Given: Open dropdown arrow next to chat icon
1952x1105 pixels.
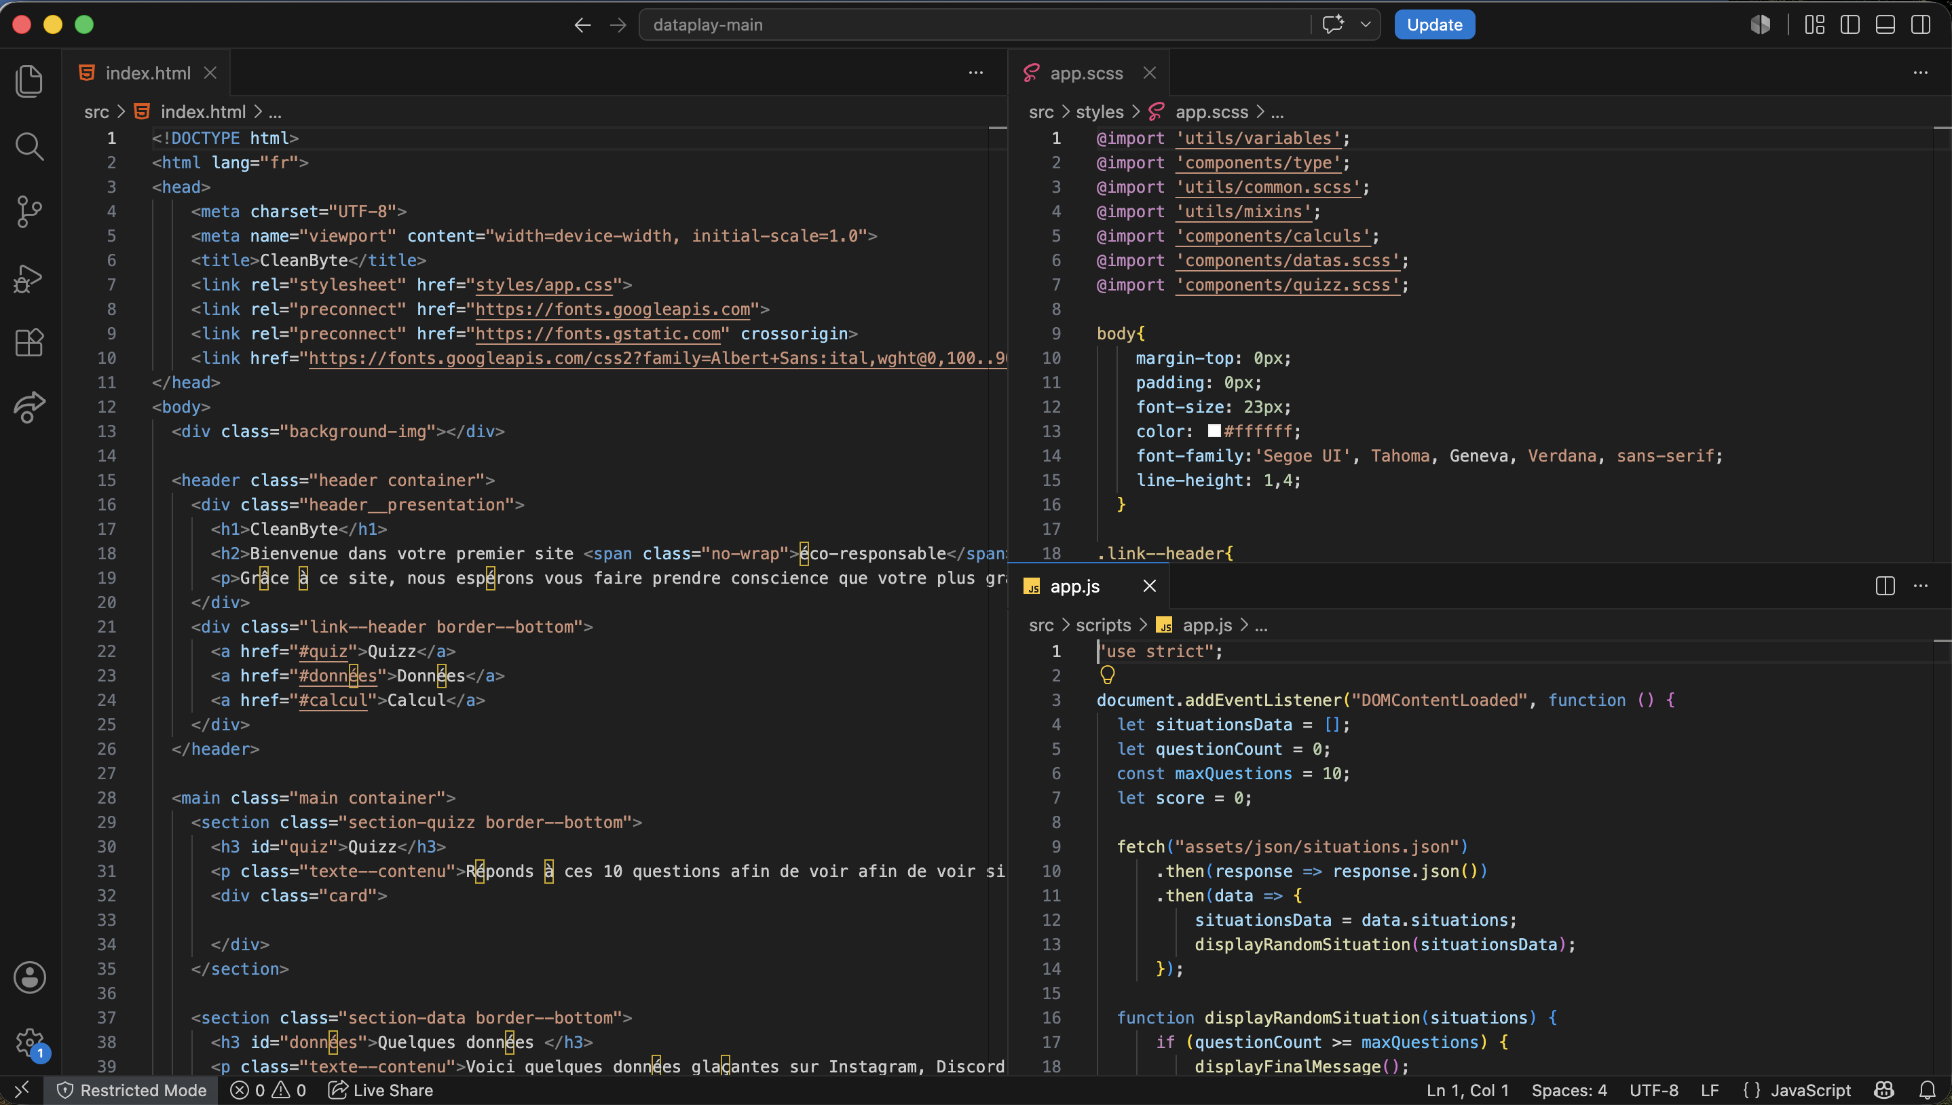Looking at the screenshot, I should [1366, 24].
